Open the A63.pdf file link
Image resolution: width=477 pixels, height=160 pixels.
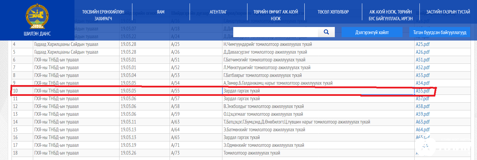pyautogui.click(x=422, y=122)
